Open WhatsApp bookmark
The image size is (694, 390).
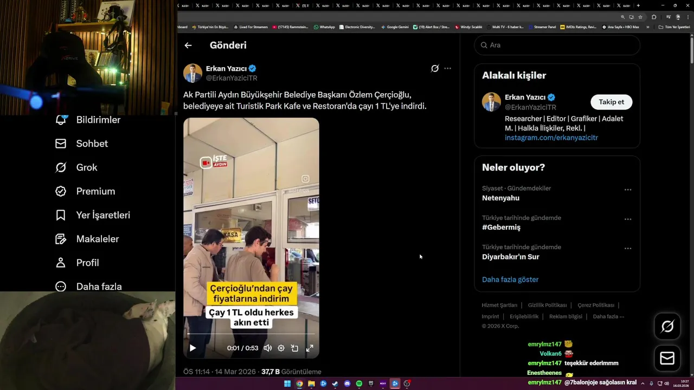click(x=324, y=27)
